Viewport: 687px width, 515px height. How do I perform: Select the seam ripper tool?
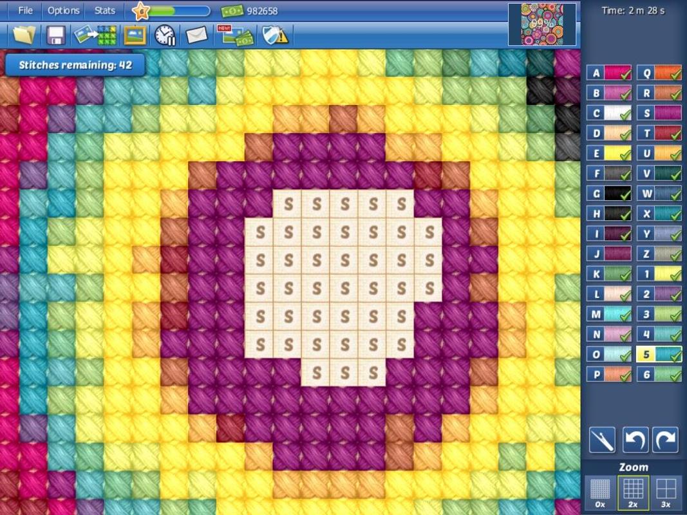point(602,440)
